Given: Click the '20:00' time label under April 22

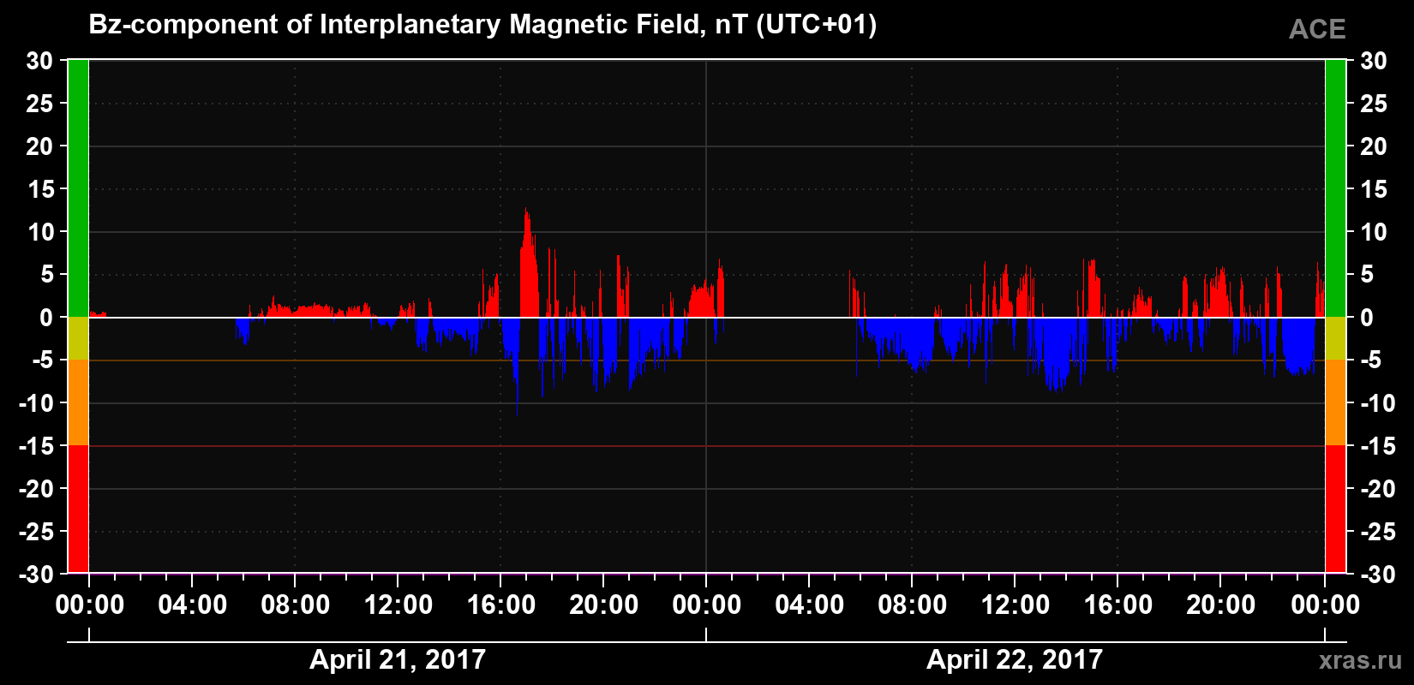Looking at the screenshot, I should coord(1221,605).
